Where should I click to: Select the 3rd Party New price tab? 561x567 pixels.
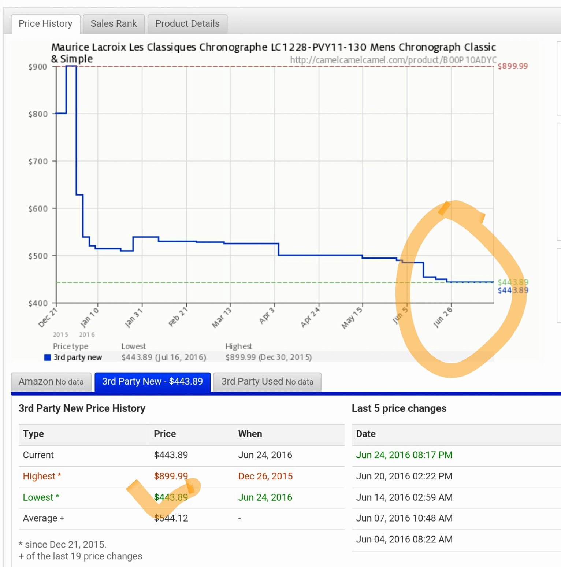coord(152,382)
